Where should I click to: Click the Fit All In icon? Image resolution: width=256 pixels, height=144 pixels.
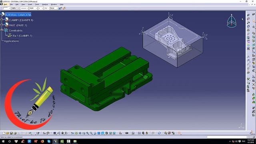[x=76, y=133]
